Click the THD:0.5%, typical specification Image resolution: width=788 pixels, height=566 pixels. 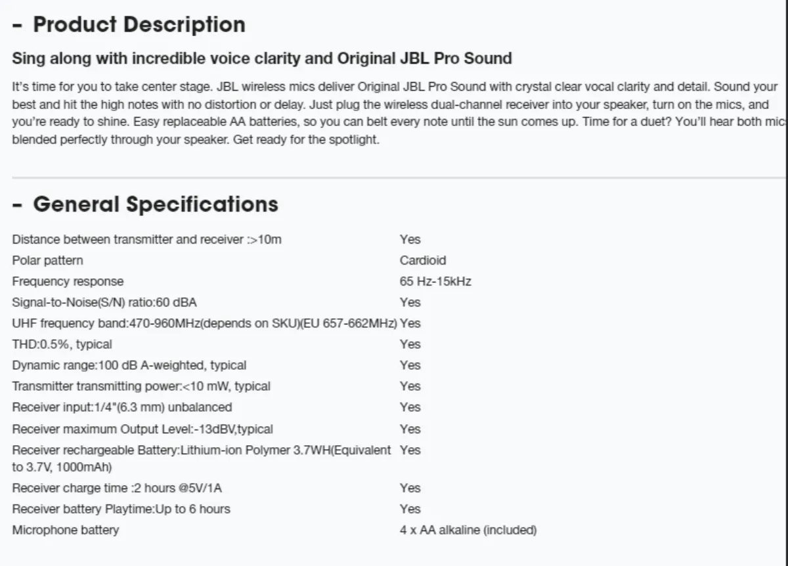point(62,344)
